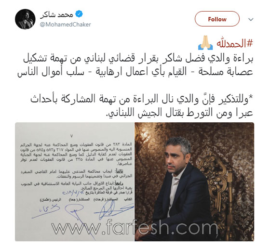Viewport: 270px width, 246px height.
Task: Open the #الحمدلله hashtag
Action: (x=235, y=43)
